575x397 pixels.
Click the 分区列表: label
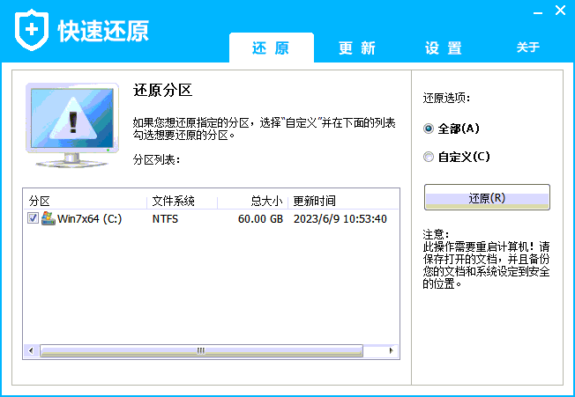tap(157, 160)
